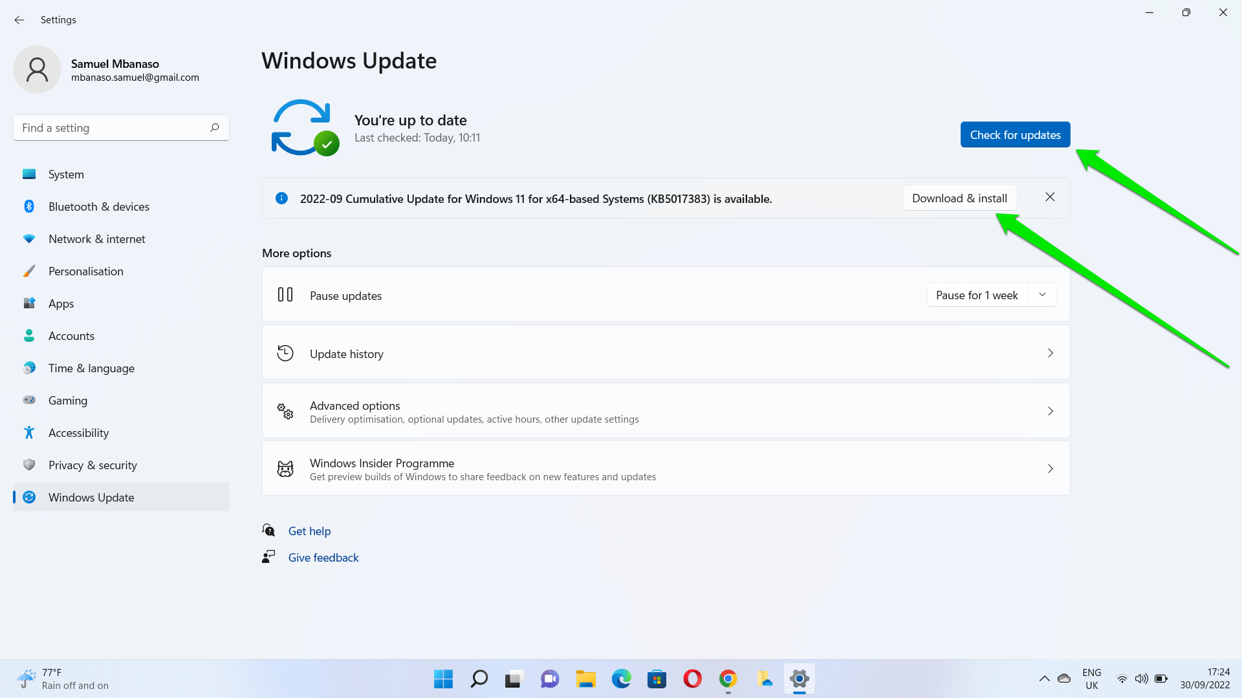This screenshot has height=698, width=1242.
Task: Focus the Find a setting search box
Action: (121, 128)
